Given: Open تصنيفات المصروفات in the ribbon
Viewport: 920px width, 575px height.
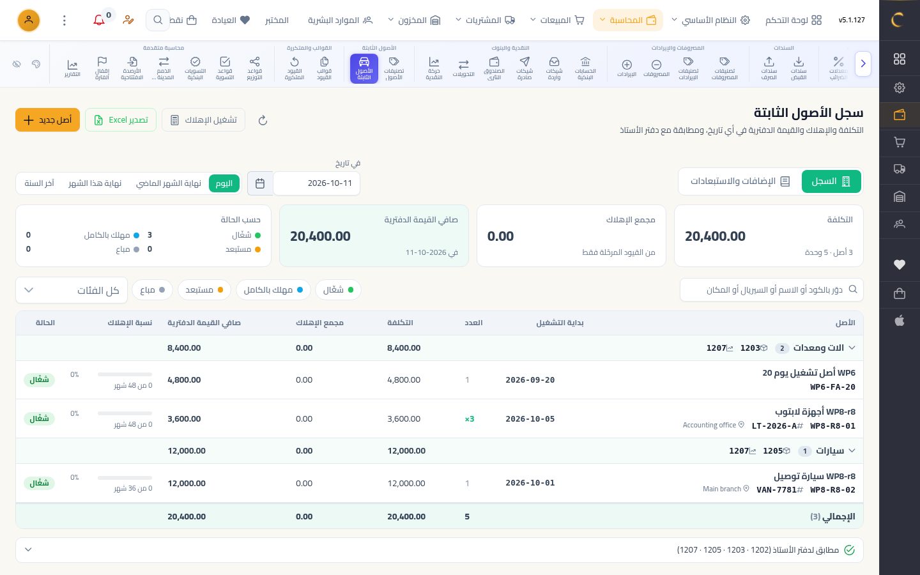Looking at the screenshot, I should [724, 68].
